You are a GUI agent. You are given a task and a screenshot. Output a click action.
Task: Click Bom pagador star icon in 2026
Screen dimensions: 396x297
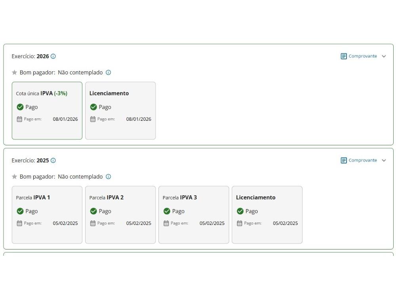(x=15, y=72)
